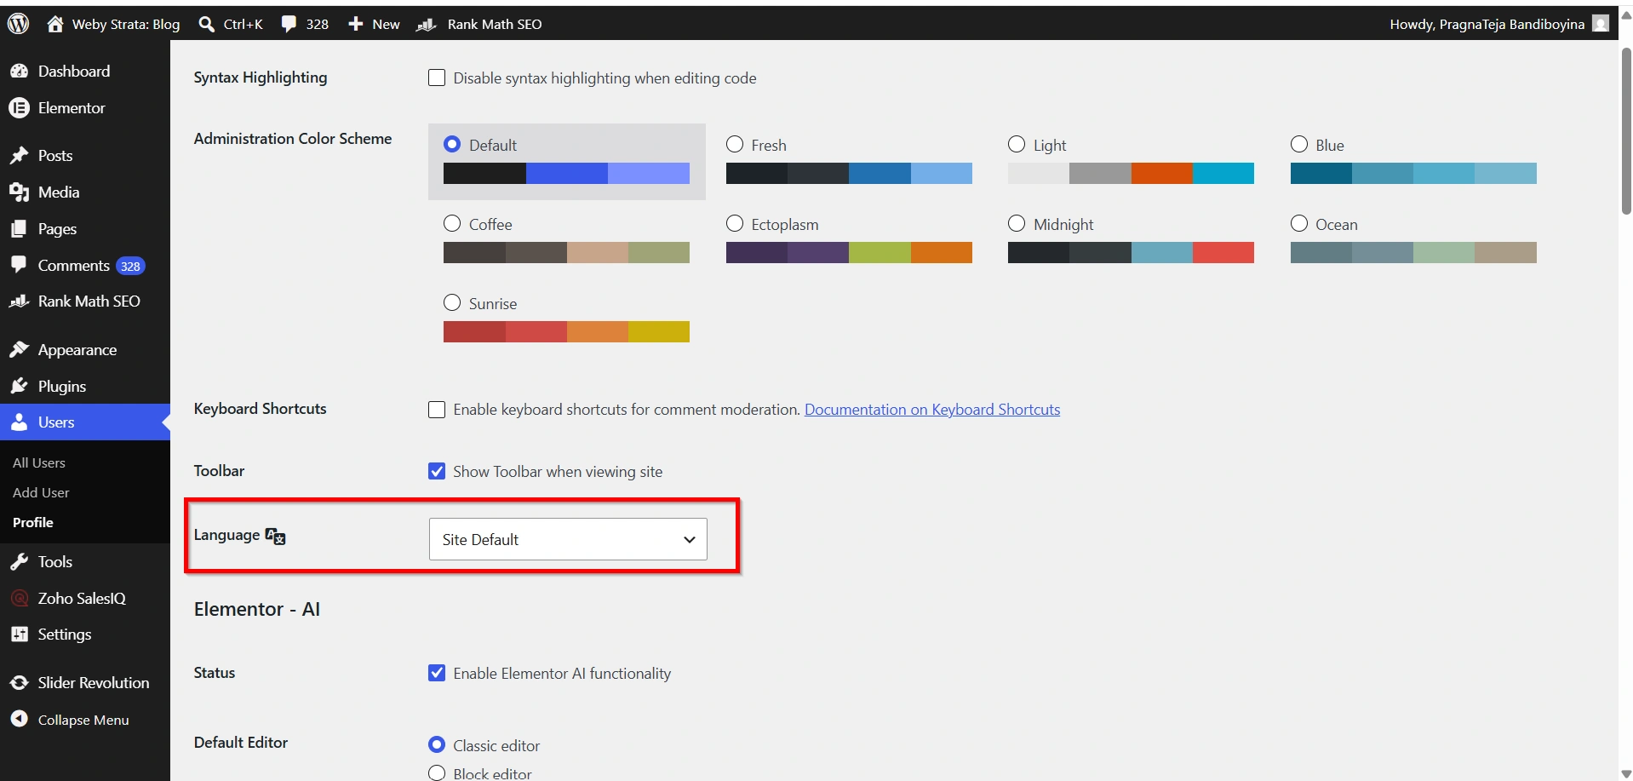Click the Slider Revolution refresh icon
The image size is (1633, 781).
pos(20,683)
